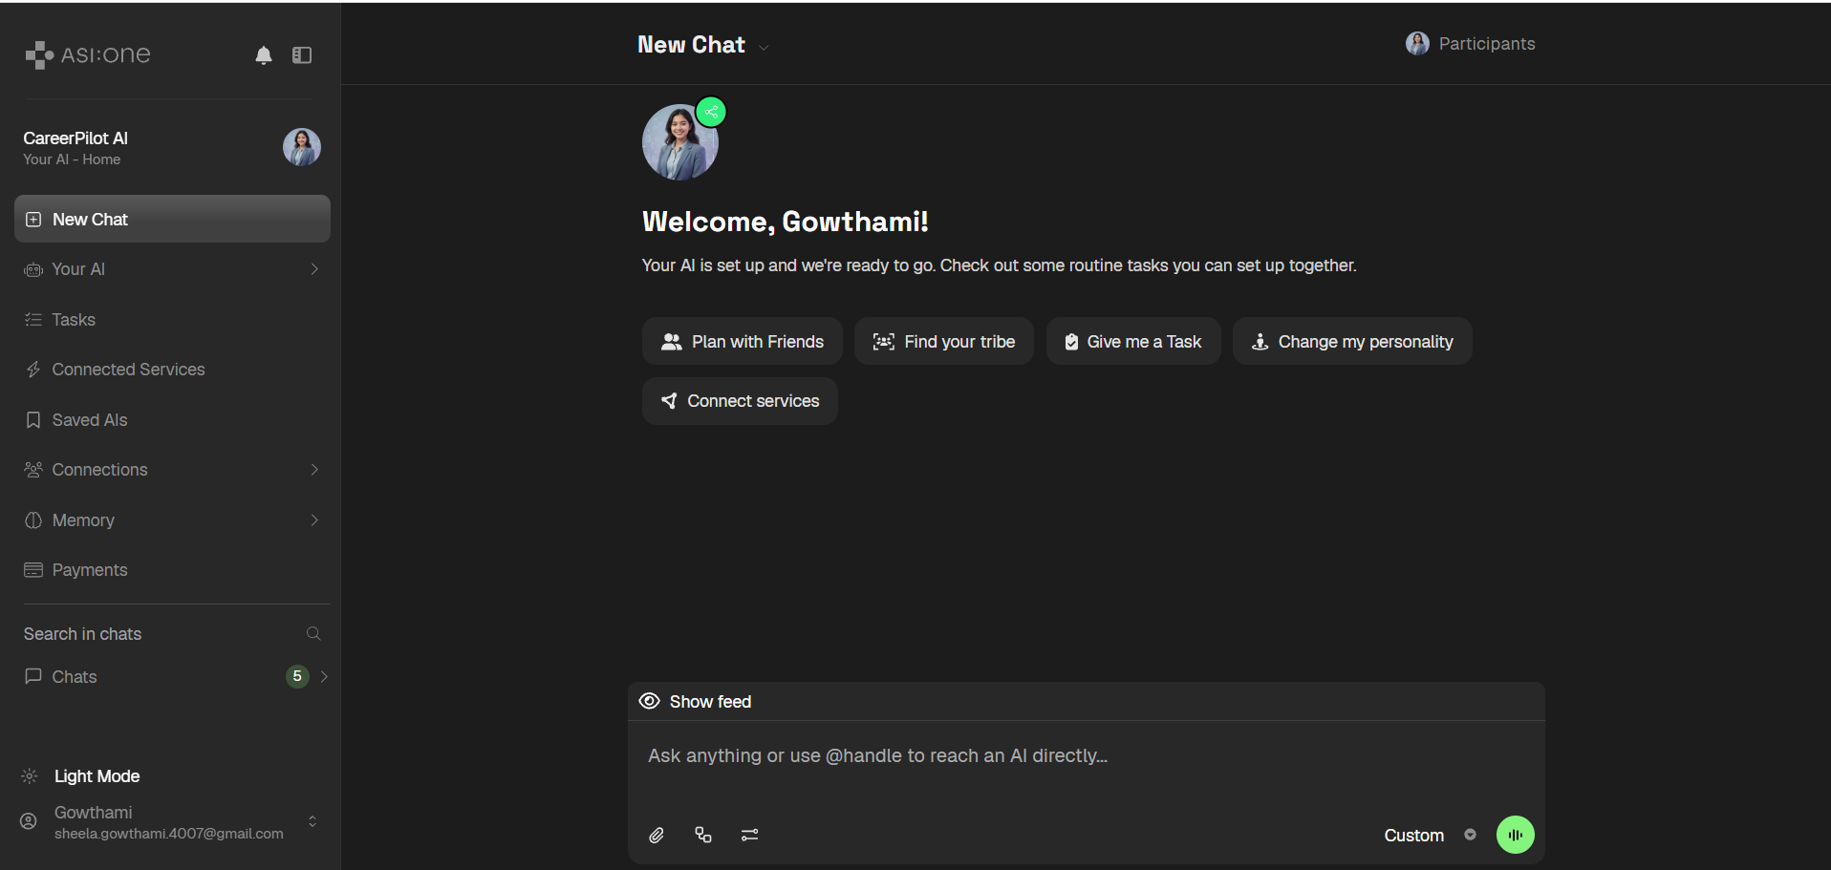Click the green voice input button

pos(1515,835)
